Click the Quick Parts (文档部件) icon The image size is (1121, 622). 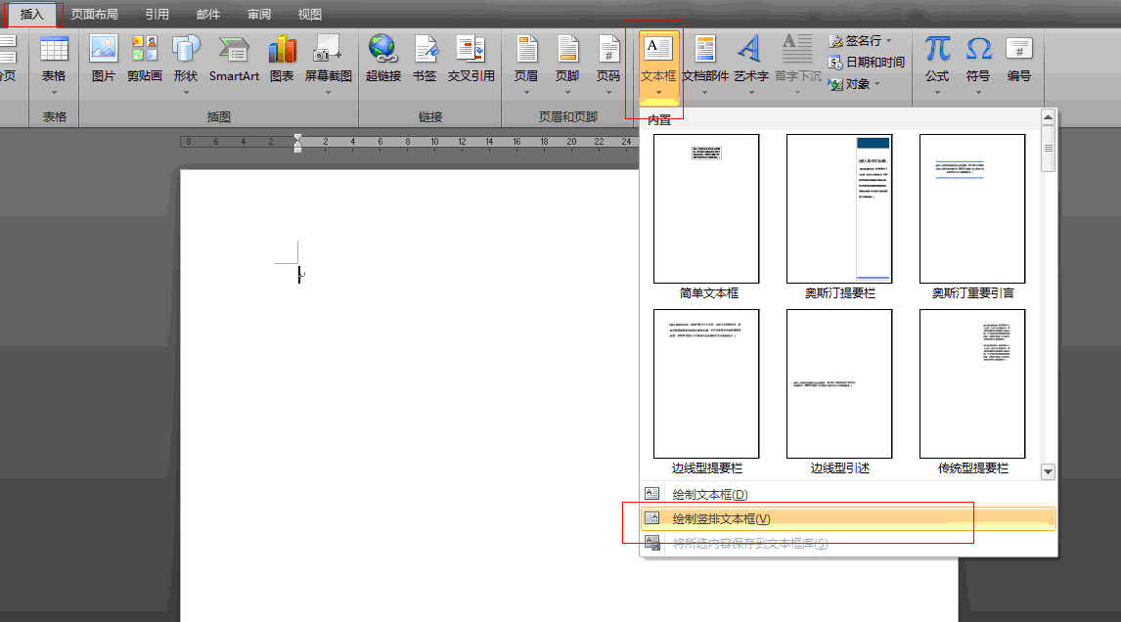tap(705, 49)
